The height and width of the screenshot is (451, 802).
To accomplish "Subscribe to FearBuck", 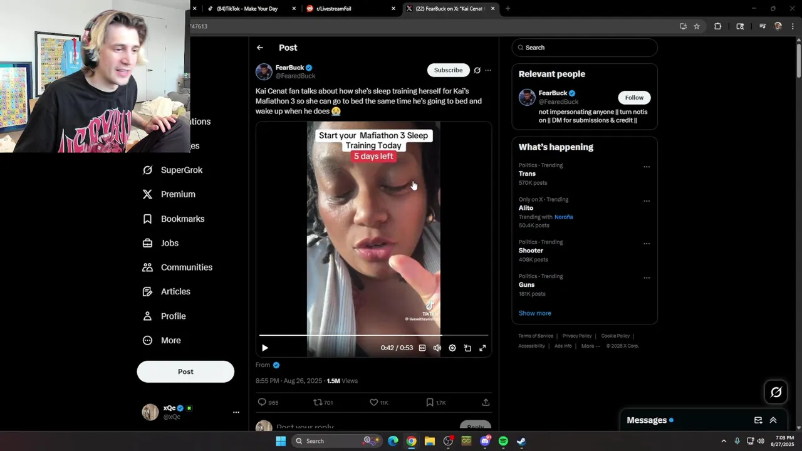I will tap(448, 70).
